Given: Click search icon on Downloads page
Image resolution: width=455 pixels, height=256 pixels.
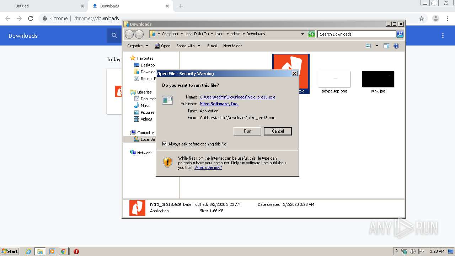Looking at the screenshot, I should coord(114,36).
